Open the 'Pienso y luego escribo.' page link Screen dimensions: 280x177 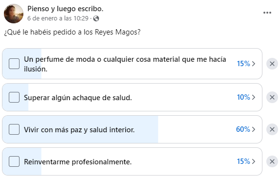click(65, 9)
